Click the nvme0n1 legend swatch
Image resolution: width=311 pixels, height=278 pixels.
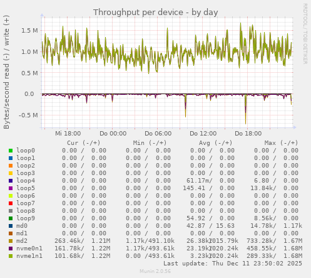pyautogui.click(x=11, y=249)
